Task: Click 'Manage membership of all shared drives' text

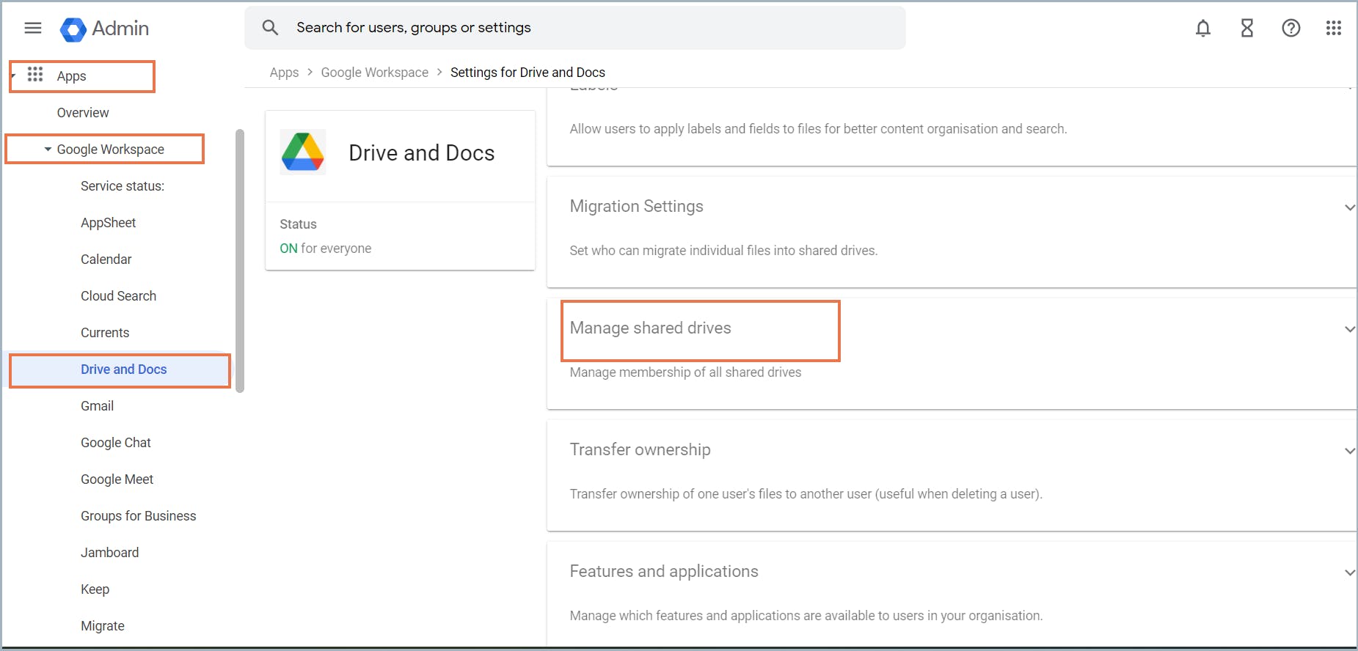Action: (685, 372)
